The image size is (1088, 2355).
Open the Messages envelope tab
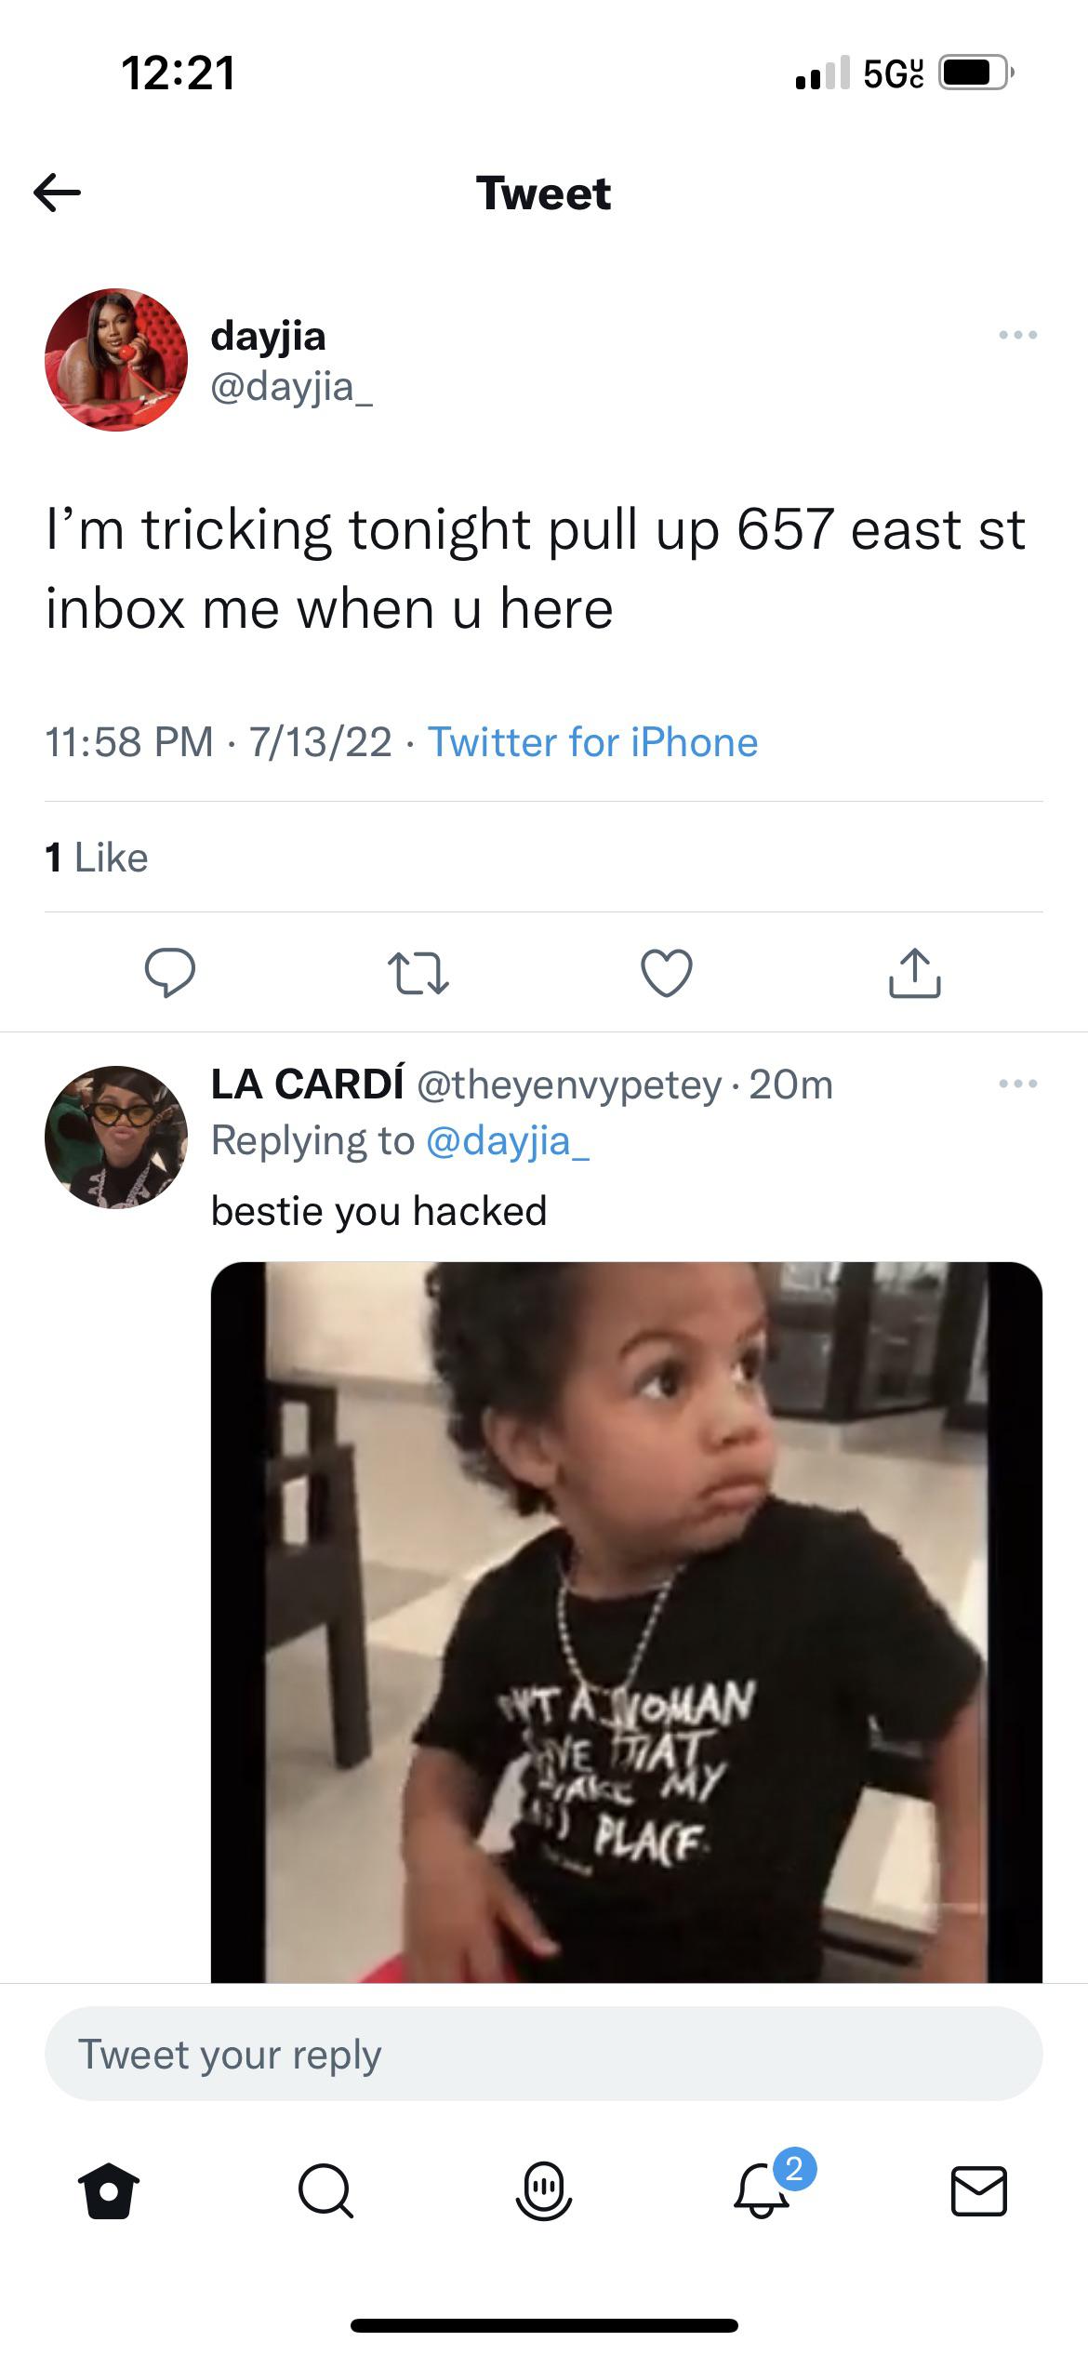pos(978,2191)
